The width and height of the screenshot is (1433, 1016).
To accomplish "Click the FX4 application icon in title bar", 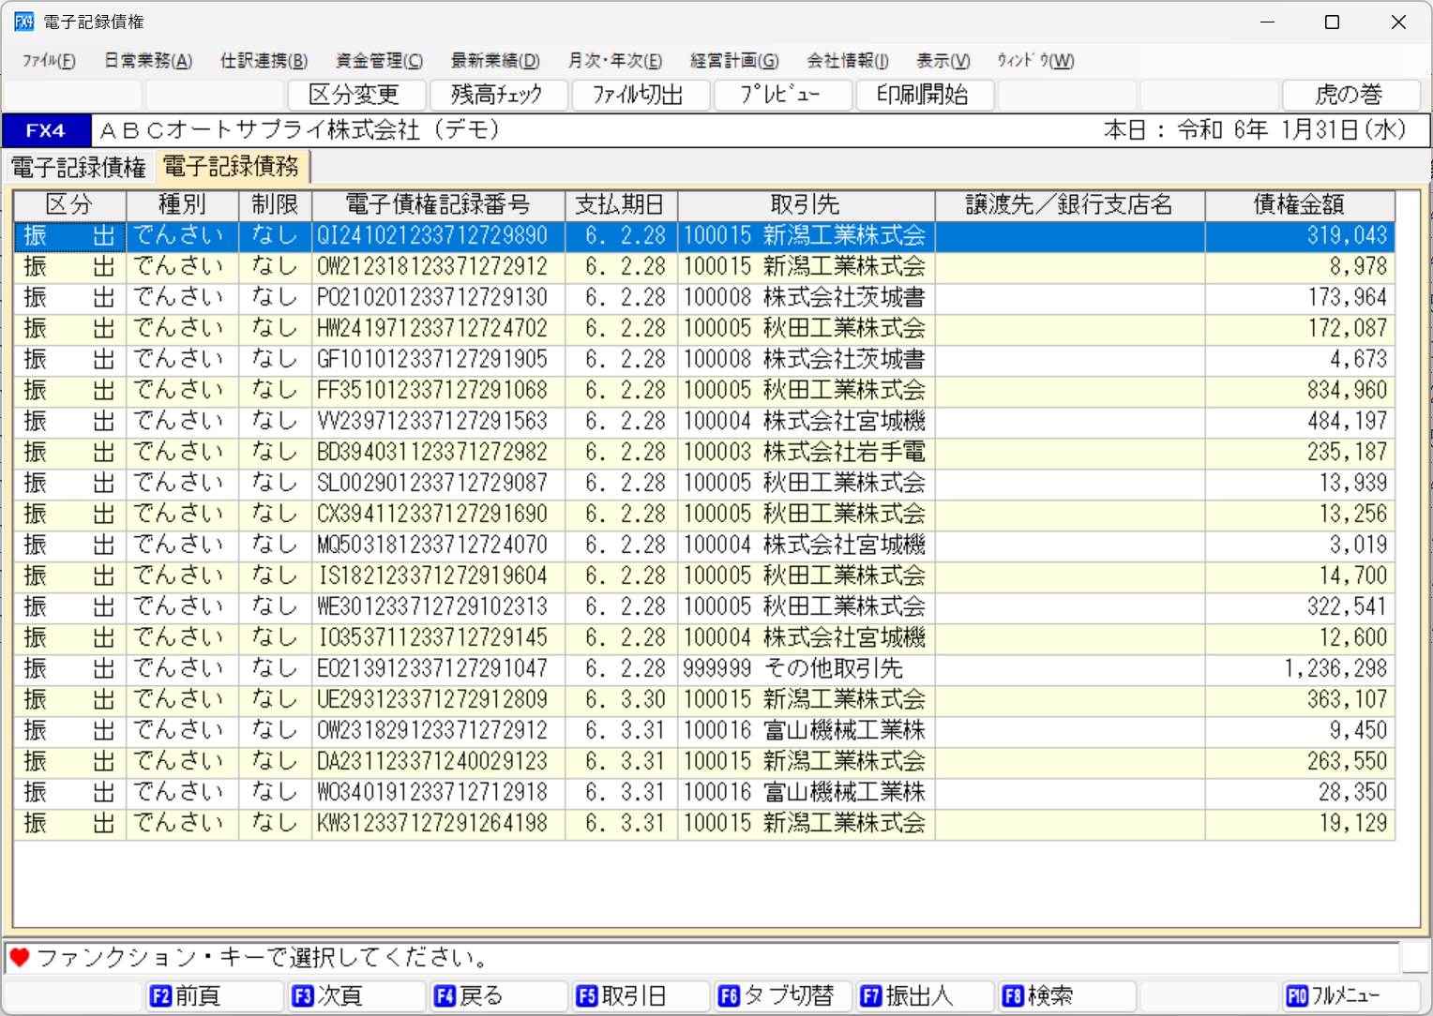I will pyautogui.click(x=23, y=21).
